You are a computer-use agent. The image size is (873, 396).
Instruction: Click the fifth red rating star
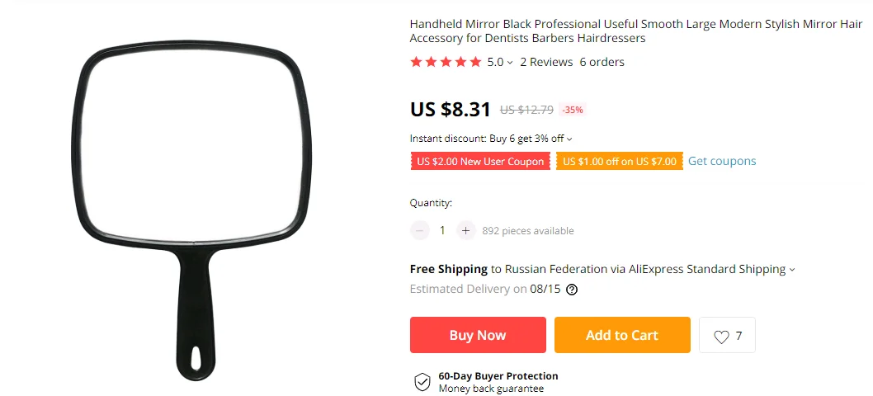475,62
